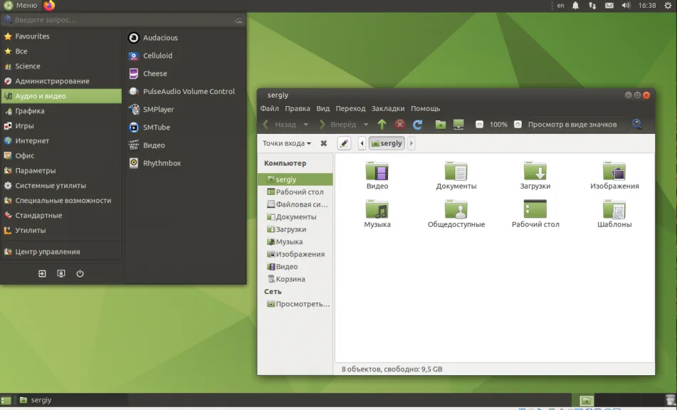Open the "Точки входа" sidebar dropdown
Viewport: 677px width, 410px height.
(286, 143)
